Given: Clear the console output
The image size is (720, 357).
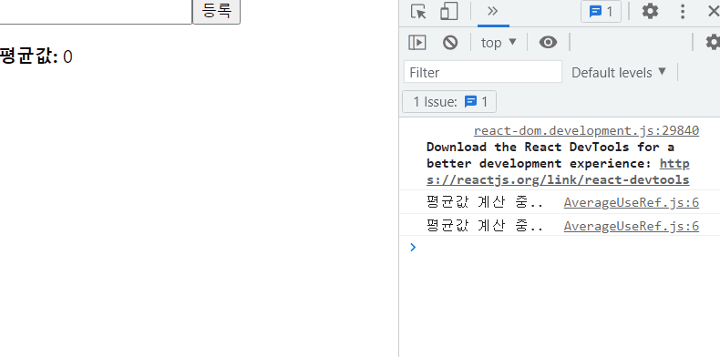Looking at the screenshot, I should 450,43.
